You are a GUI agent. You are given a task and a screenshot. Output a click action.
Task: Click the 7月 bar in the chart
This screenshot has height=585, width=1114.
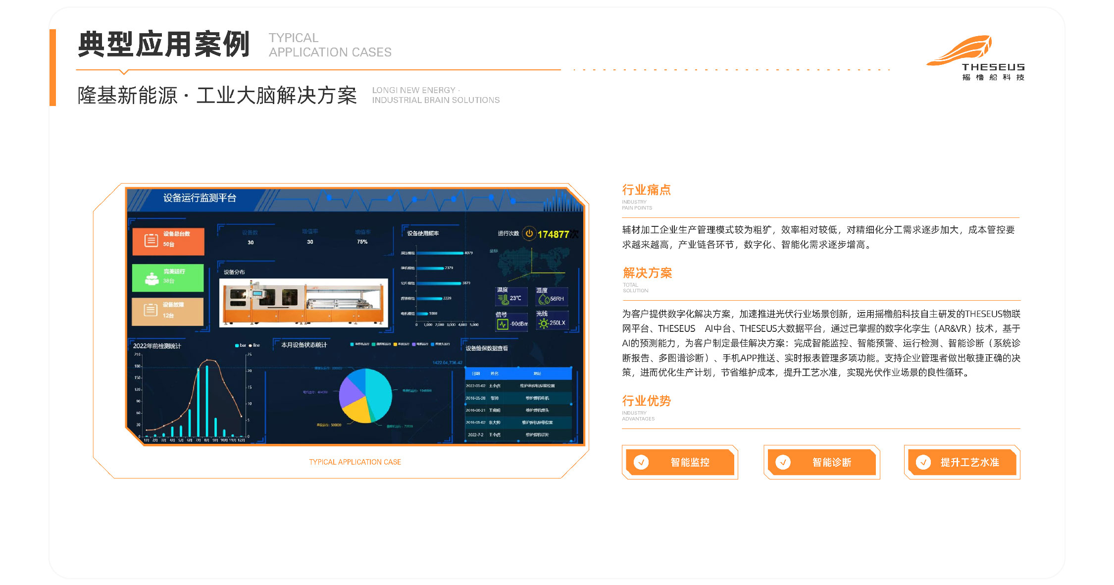pos(198,403)
